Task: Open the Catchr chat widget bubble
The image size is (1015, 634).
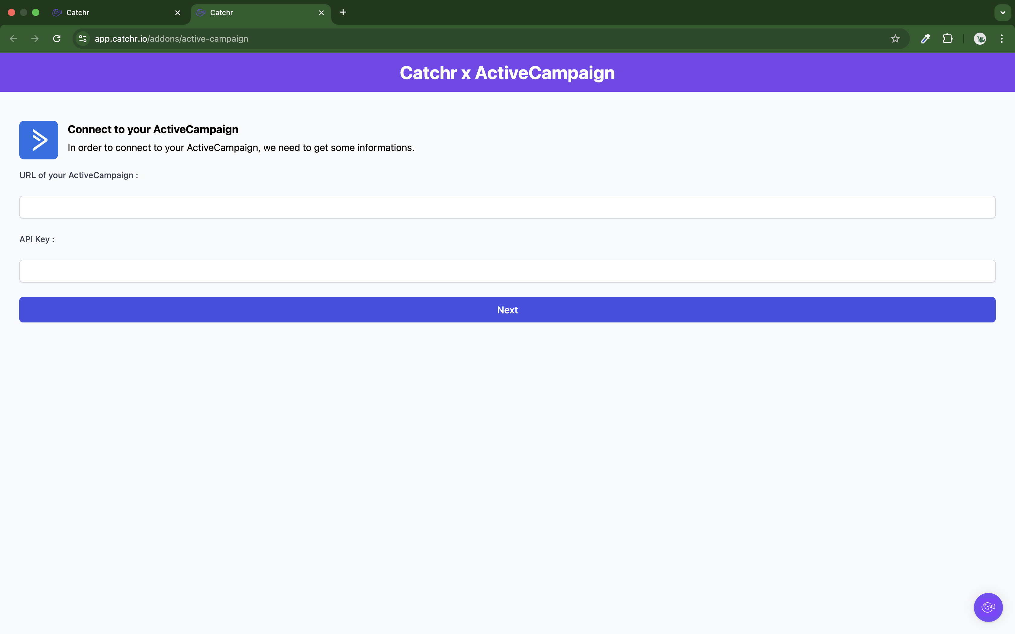Action: 988,607
